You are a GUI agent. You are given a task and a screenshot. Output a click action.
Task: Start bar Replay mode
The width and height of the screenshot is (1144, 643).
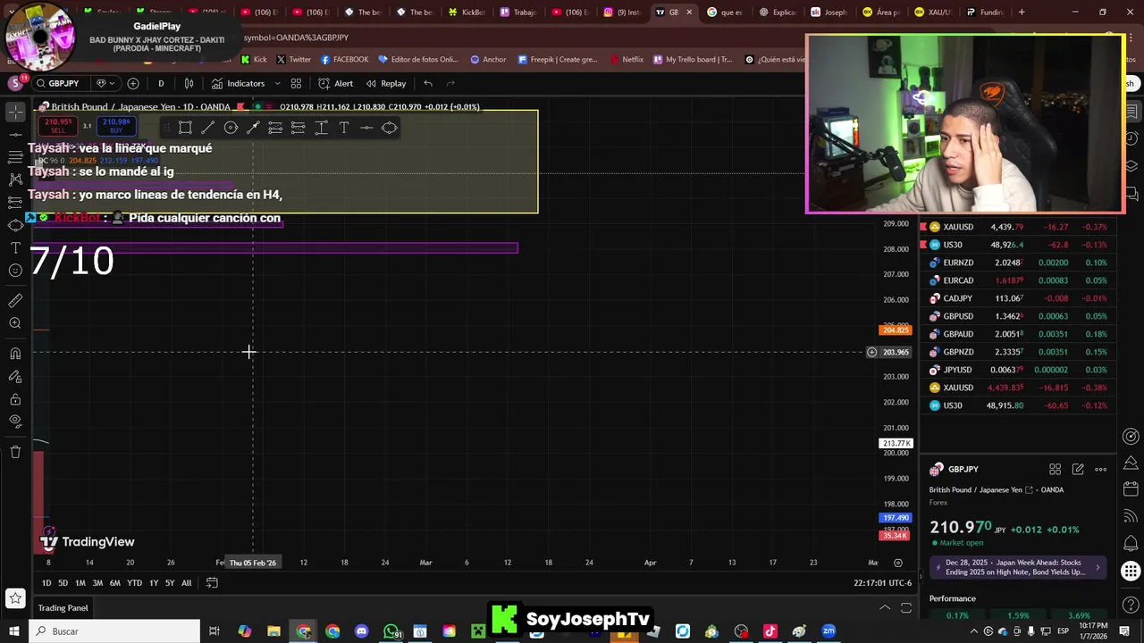pyautogui.click(x=385, y=83)
